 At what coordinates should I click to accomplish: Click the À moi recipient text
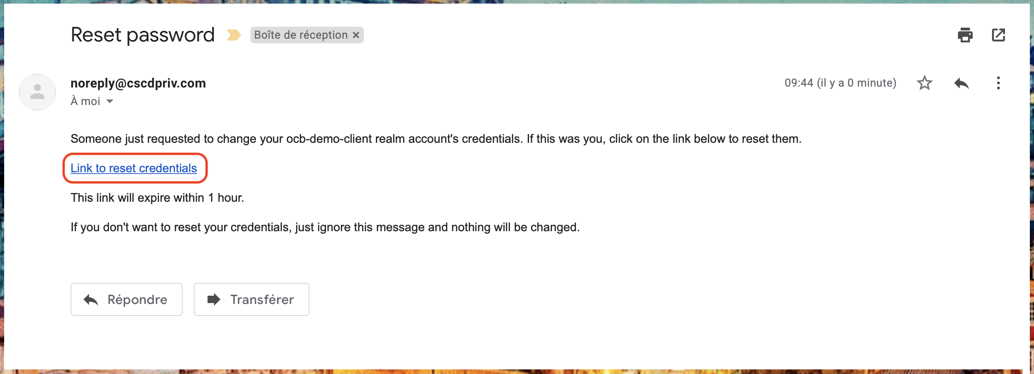[85, 101]
